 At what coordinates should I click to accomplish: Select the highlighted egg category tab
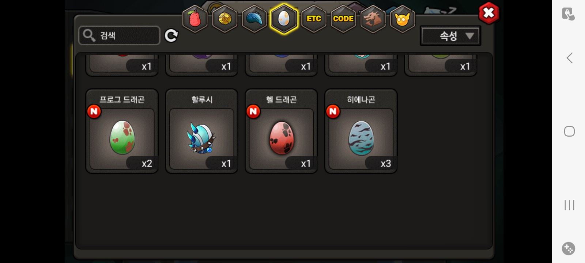(284, 19)
